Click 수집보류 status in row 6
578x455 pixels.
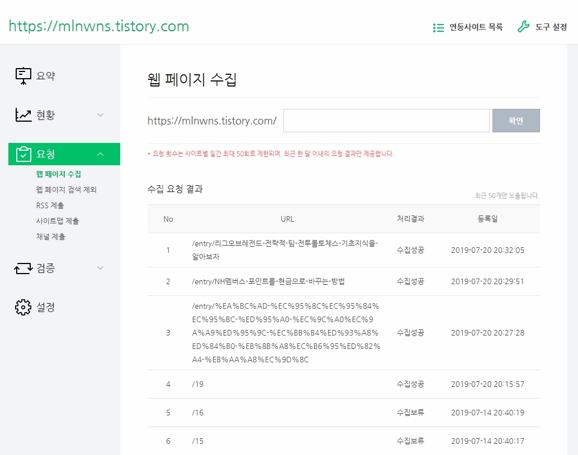click(410, 441)
